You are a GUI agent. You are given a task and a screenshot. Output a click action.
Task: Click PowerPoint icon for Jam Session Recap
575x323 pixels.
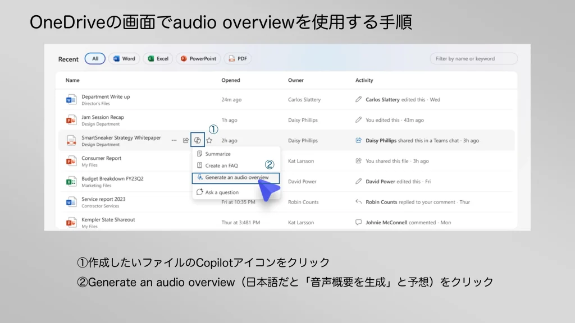tap(71, 120)
